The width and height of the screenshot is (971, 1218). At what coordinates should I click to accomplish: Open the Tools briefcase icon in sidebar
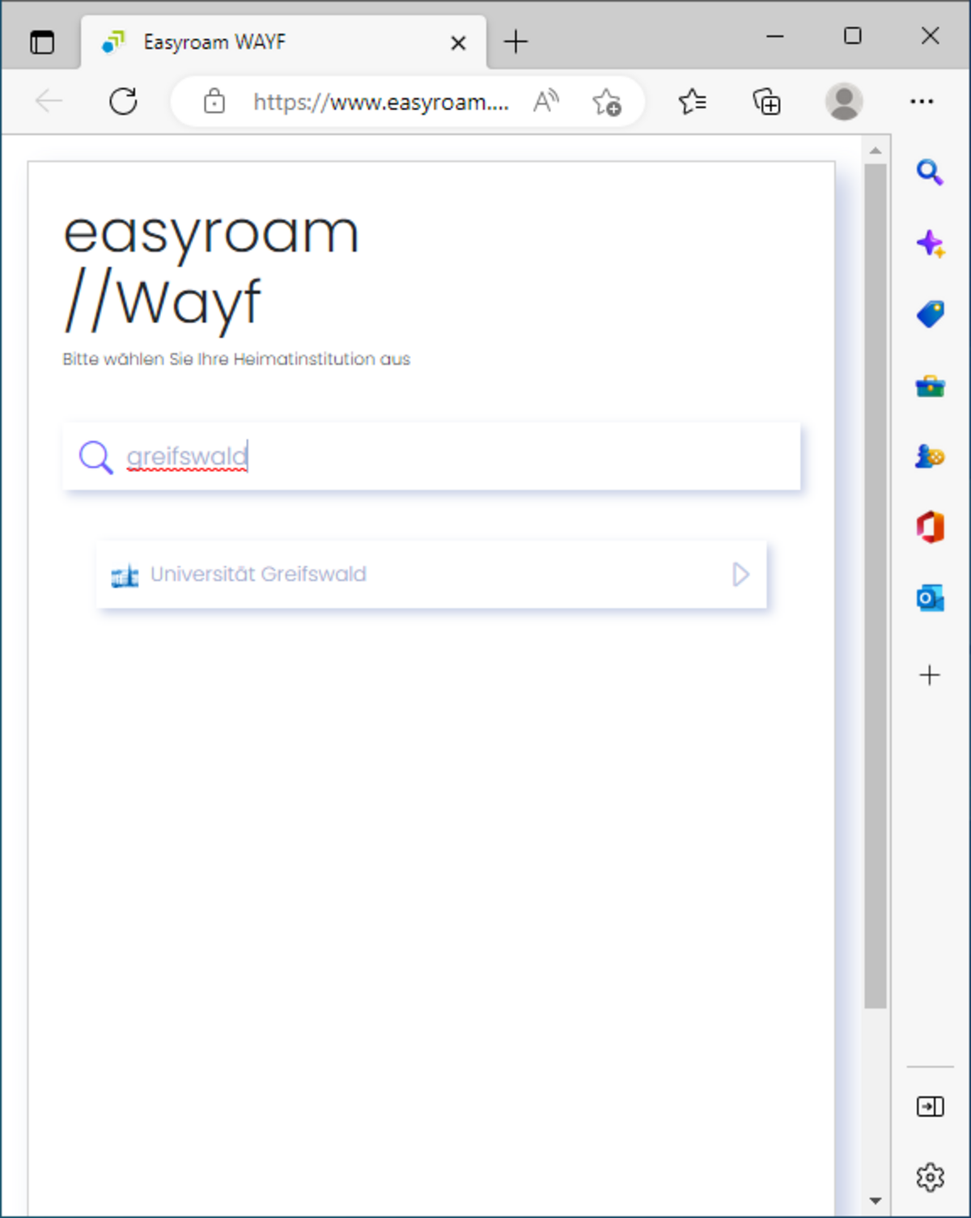click(930, 386)
